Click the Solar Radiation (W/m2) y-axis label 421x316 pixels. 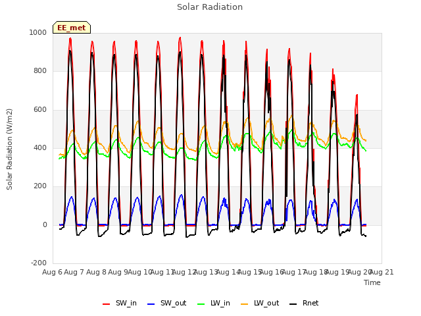9,149
